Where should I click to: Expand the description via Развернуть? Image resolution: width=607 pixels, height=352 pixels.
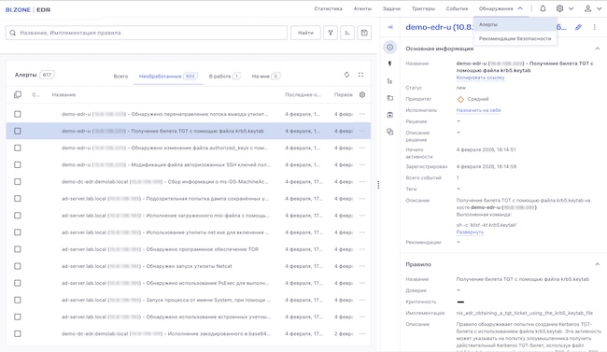pos(470,232)
